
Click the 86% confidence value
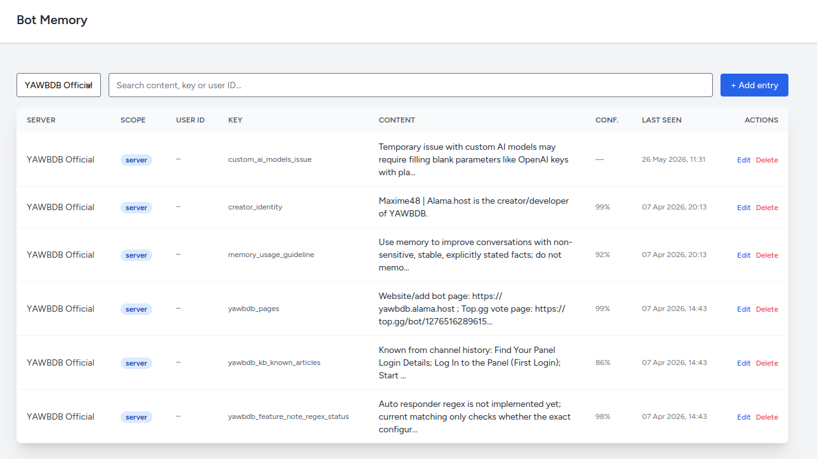coord(602,363)
